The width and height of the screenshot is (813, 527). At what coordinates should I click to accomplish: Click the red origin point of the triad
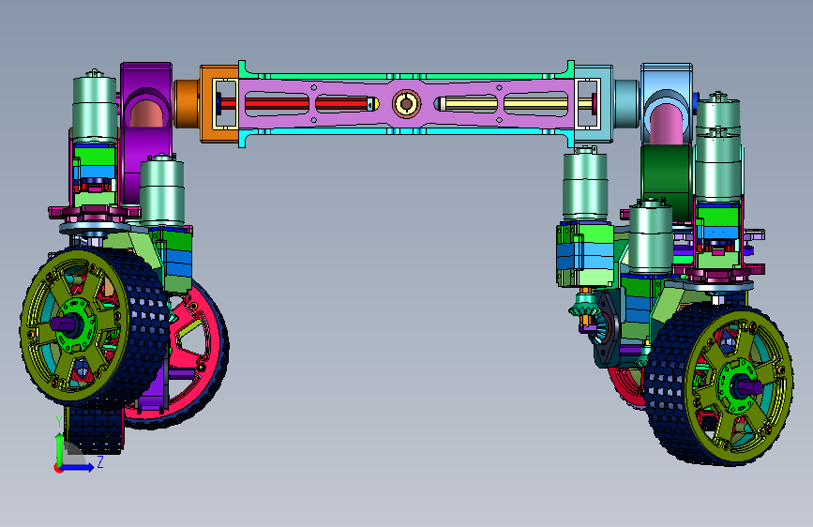coord(58,468)
